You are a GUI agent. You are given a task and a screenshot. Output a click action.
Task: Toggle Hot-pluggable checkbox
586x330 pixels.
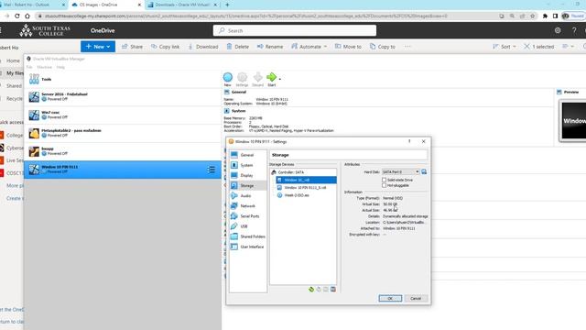(x=384, y=185)
